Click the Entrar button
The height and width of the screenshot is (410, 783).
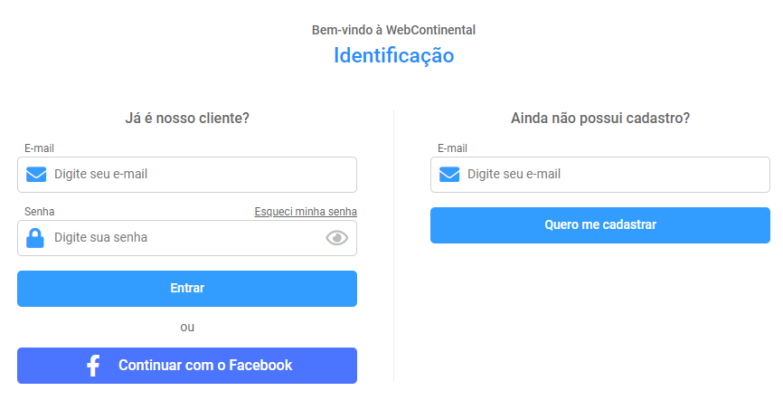pos(187,289)
